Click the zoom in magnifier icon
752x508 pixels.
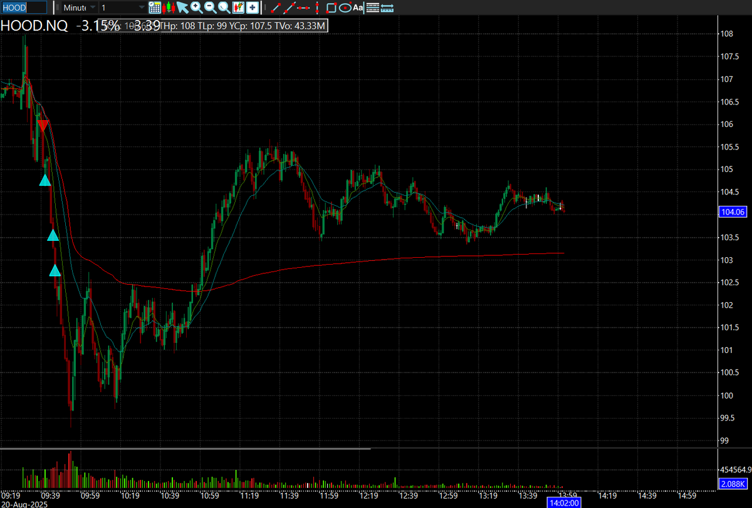tap(196, 8)
